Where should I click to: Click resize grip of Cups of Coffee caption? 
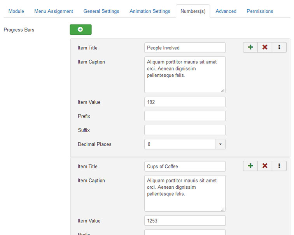(x=223, y=209)
